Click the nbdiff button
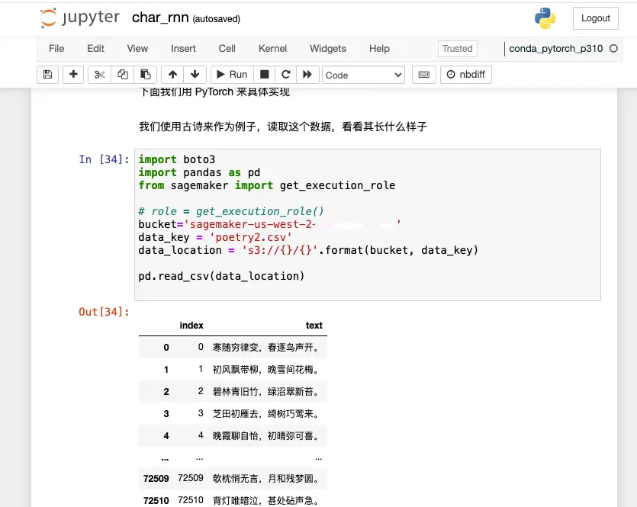Image resolution: width=637 pixels, height=507 pixels. 466,75
